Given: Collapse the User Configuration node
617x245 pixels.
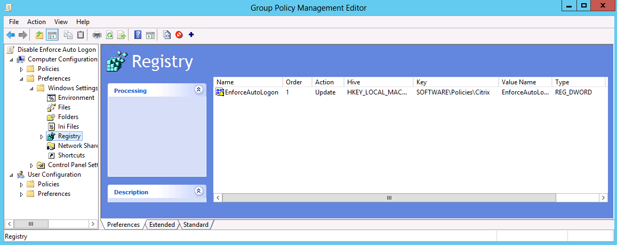Looking at the screenshot, I should point(12,175).
